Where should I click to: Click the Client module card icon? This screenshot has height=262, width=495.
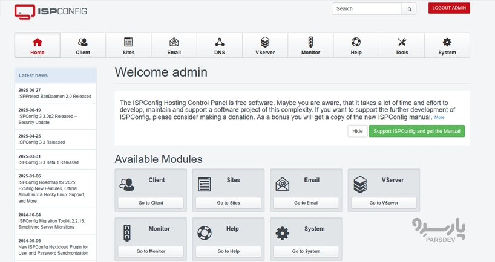tap(127, 185)
